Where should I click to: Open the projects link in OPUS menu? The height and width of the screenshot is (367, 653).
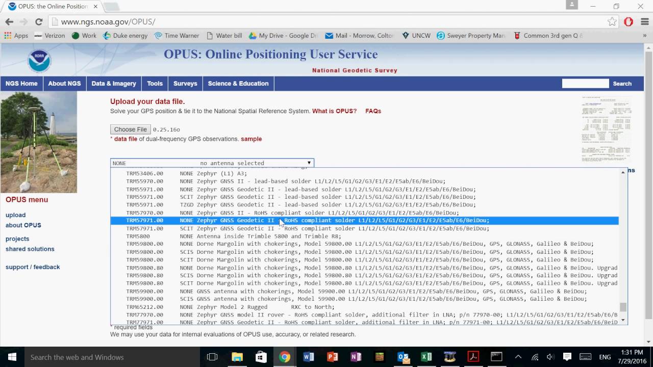17,239
